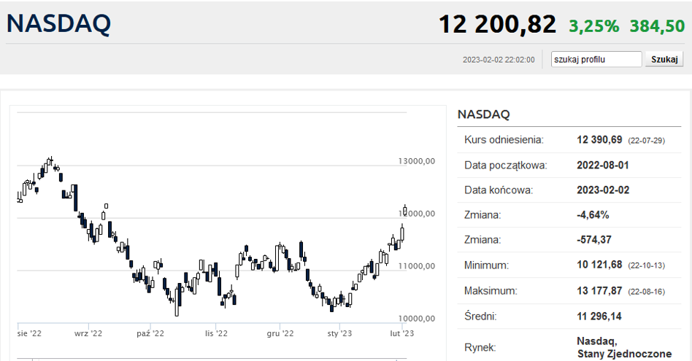692x361 pixels.
Task: Click the change value -4,64%
Action: coord(593,215)
